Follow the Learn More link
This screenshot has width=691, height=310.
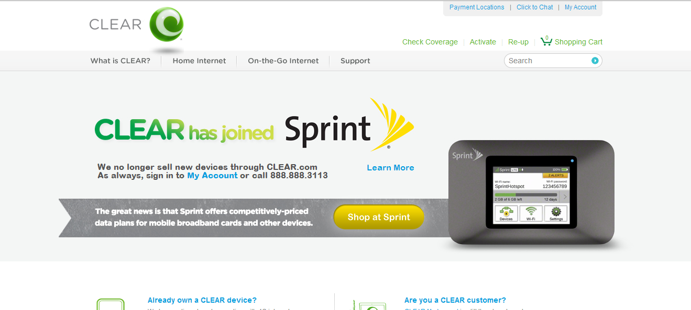pos(390,168)
